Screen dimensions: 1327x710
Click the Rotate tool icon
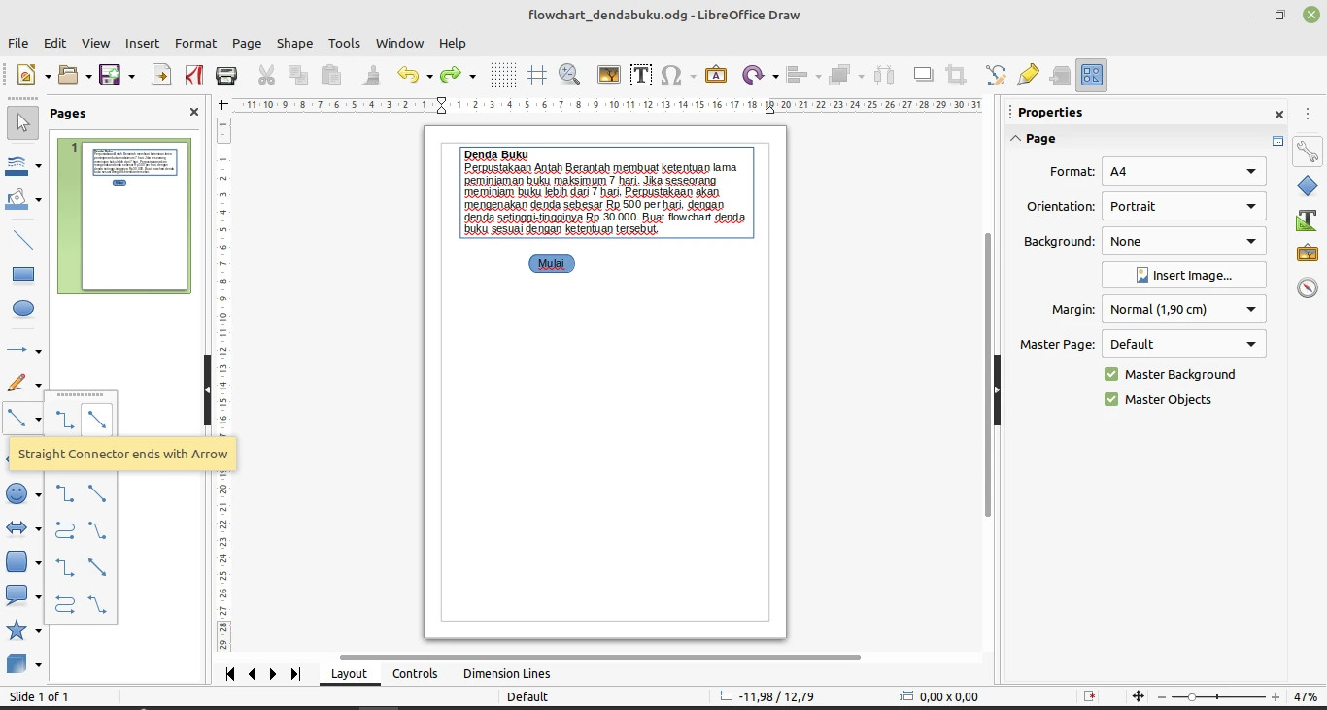point(753,75)
